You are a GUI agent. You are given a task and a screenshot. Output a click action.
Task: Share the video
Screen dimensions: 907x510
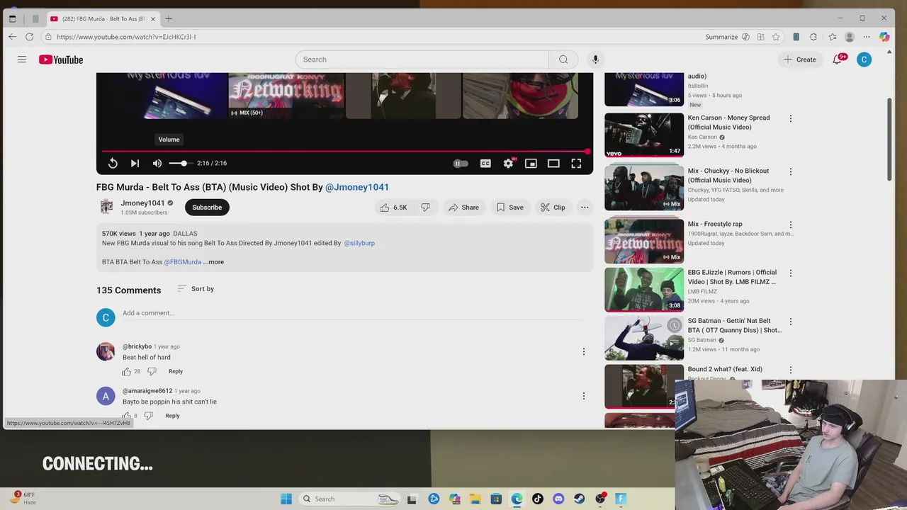click(463, 208)
